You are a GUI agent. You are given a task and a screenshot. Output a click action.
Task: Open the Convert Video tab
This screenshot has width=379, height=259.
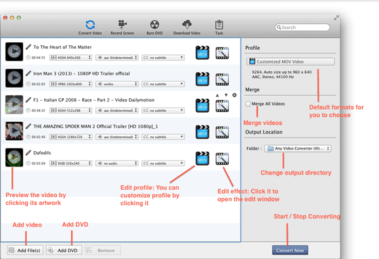point(90,26)
